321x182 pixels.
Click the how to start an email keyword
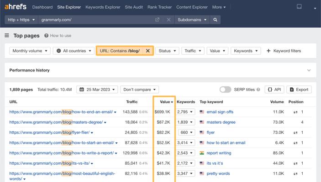pos(226,142)
